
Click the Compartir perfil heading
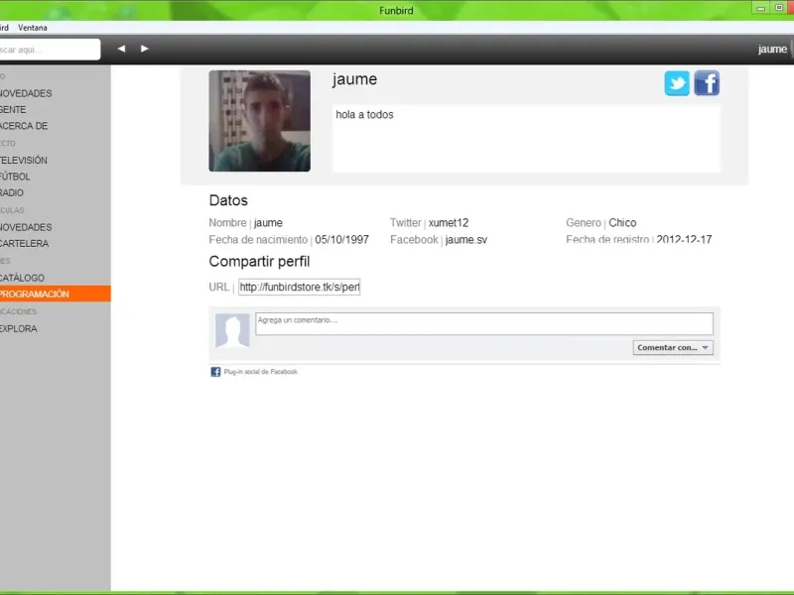[259, 262]
